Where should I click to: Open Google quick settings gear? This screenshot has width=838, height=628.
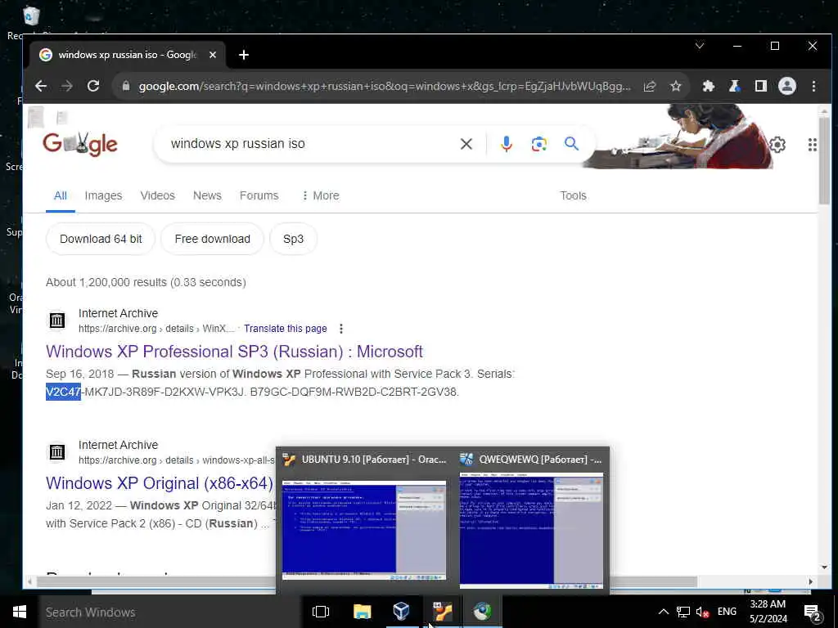(x=777, y=145)
